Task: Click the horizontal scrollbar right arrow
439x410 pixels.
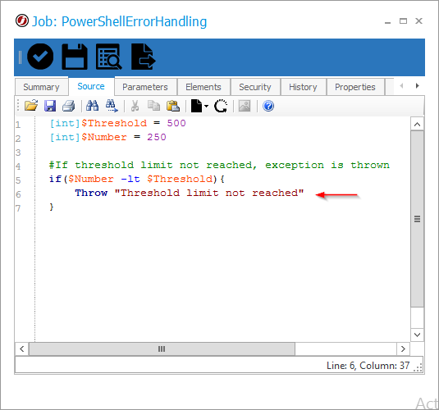Action: point(403,349)
